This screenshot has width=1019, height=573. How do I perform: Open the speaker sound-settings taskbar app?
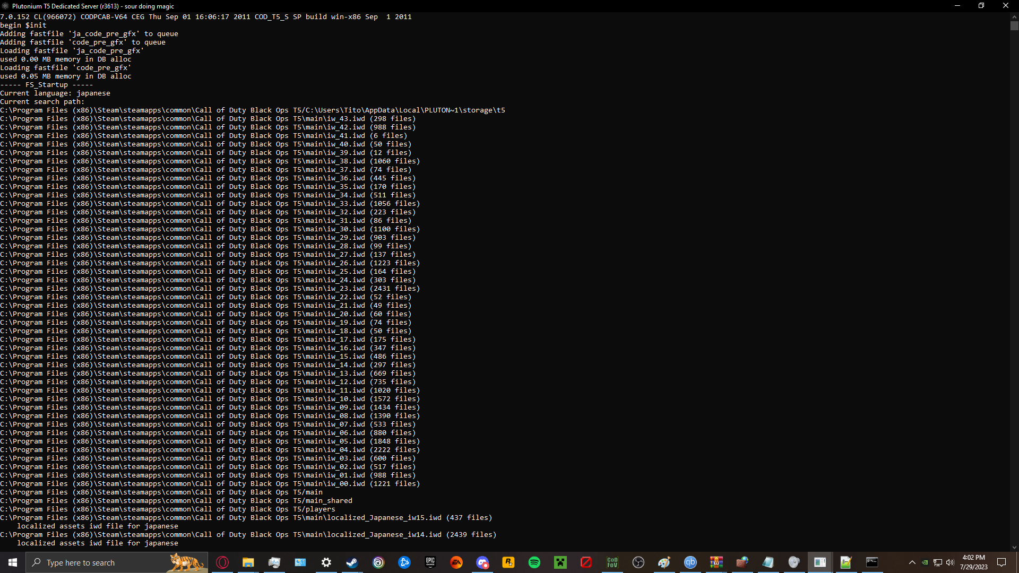click(795, 562)
